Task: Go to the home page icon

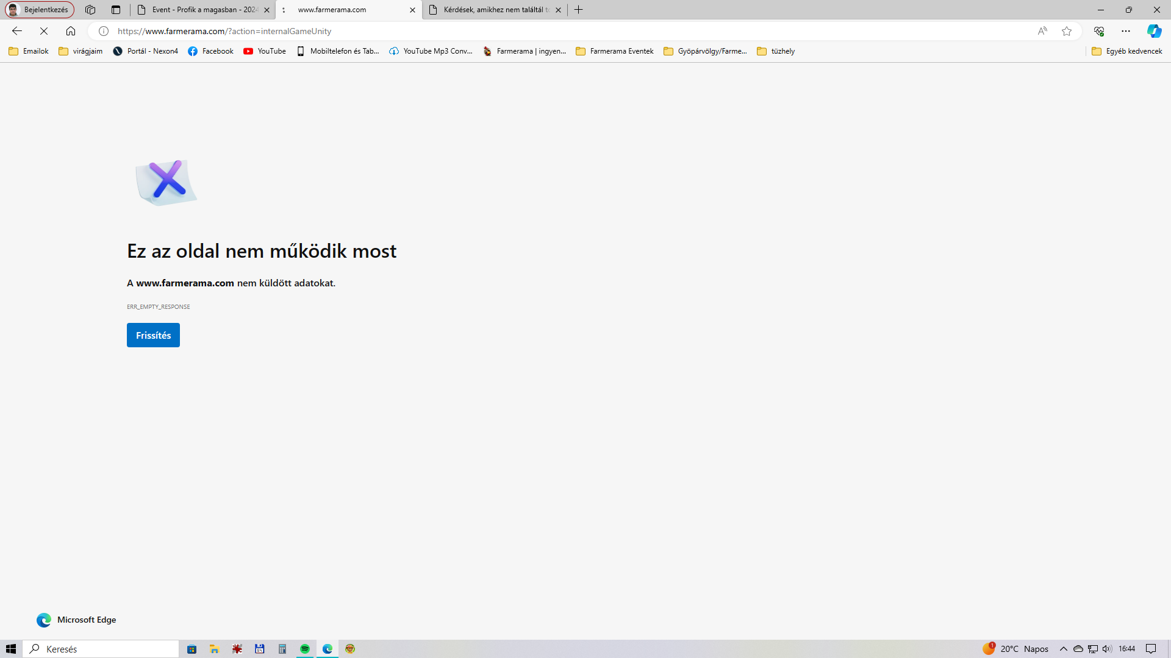Action: (71, 31)
